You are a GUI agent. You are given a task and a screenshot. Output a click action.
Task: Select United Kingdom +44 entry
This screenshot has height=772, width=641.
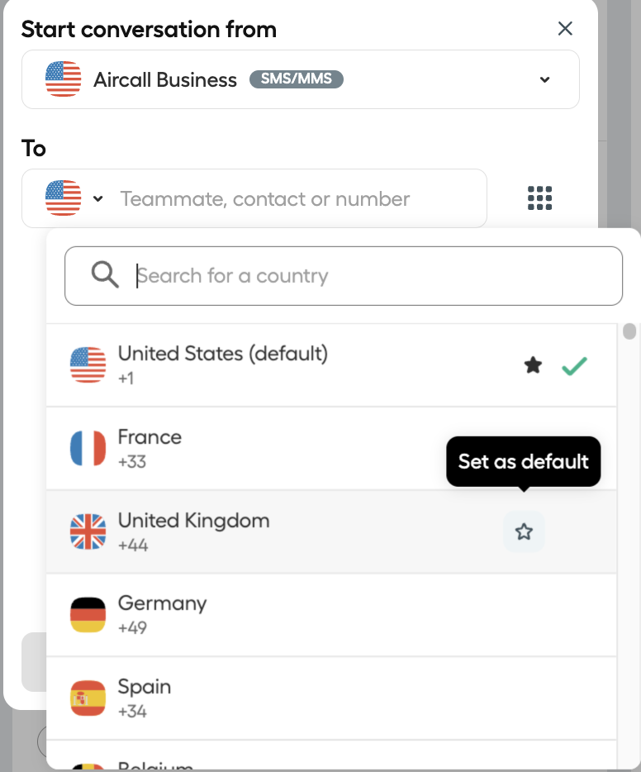[x=331, y=531]
